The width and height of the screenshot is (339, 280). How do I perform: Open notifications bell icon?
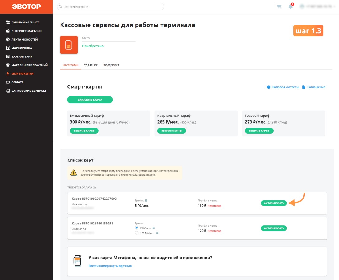tap(291, 7)
